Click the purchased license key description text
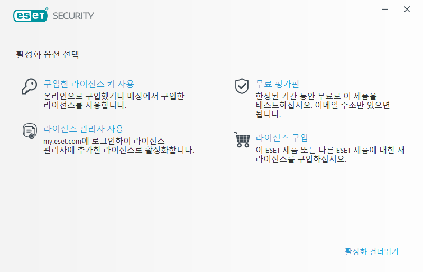 114,100
